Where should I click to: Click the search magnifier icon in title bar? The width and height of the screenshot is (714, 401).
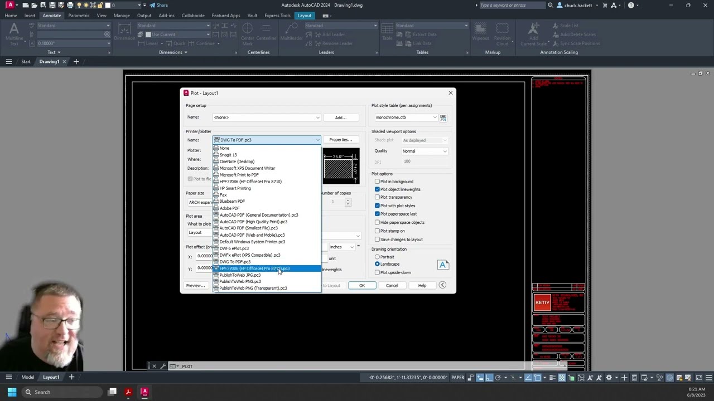click(551, 5)
